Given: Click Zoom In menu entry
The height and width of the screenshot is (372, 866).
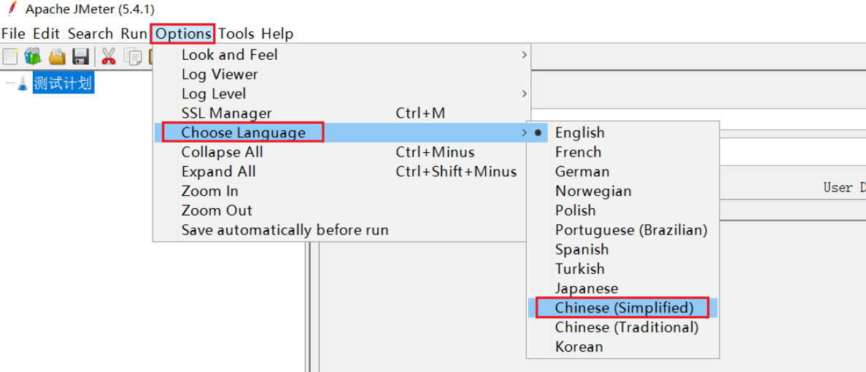Looking at the screenshot, I should (209, 191).
